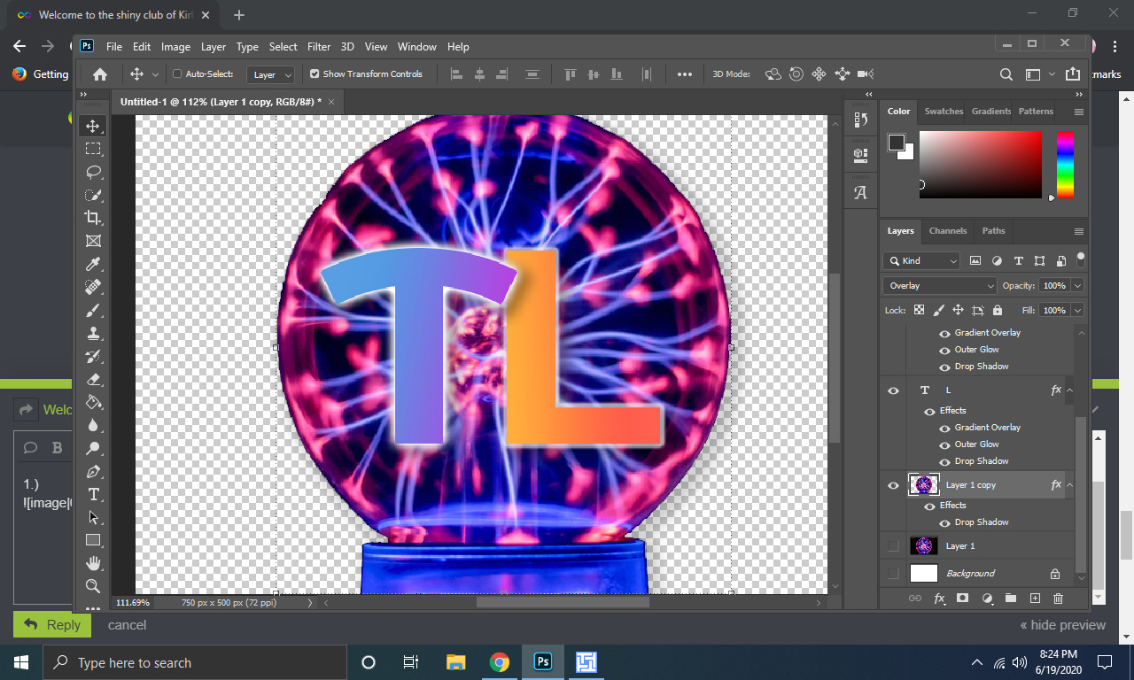Click the hide preview link
The height and width of the screenshot is (680, 1134).
click(x=1062, y=625)
